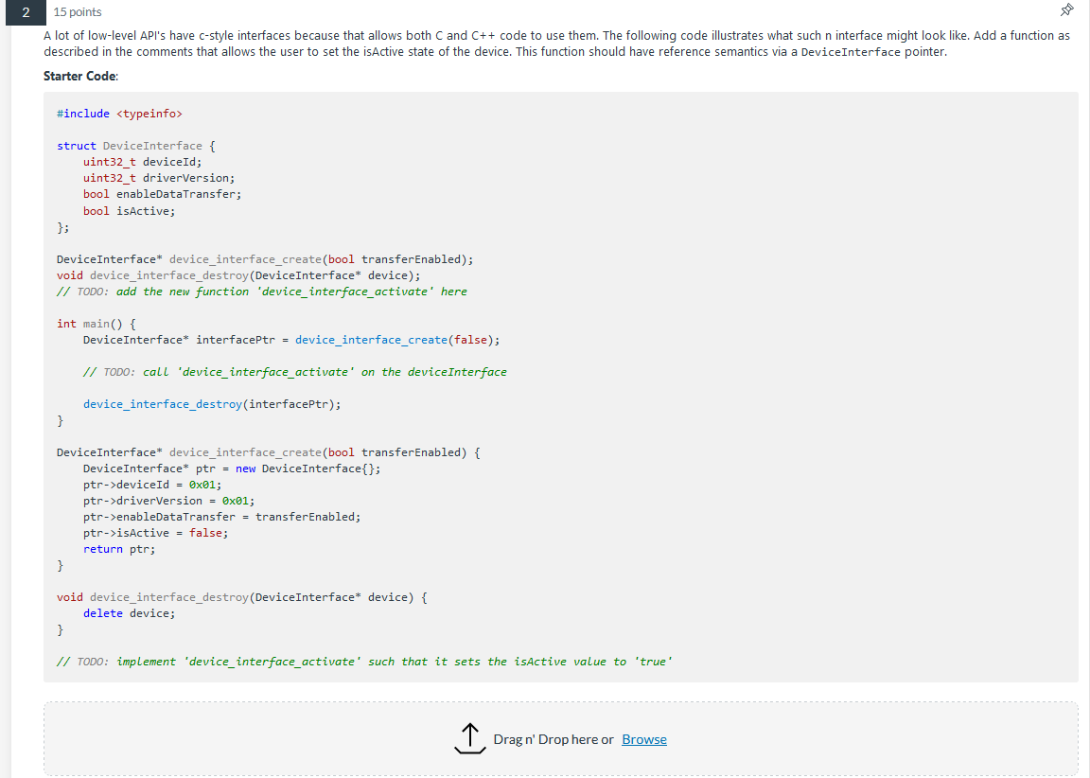Click the device_interface_create prototype declaration line
1090x778 pixels.
(265, 259)
